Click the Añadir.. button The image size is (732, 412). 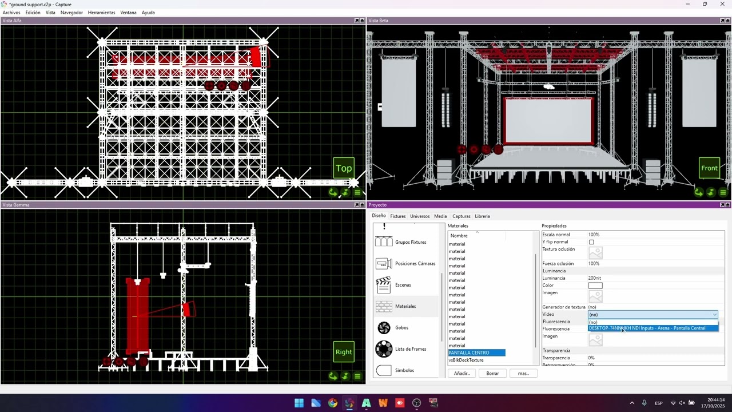(462, 373)
